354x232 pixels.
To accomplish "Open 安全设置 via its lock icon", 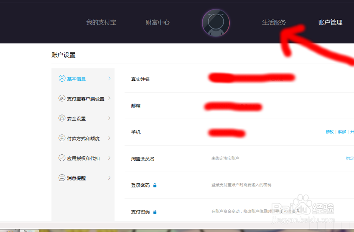I will (62, 118).
